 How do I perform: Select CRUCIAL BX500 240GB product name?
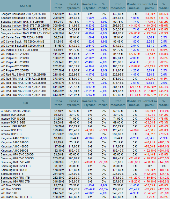point(16,111)
